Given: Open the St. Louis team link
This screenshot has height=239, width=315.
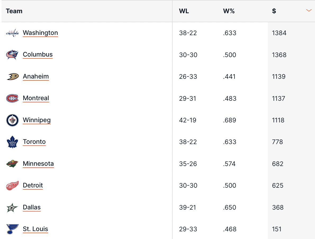Looking at the screenshot, I should click(x=35, y=229).
